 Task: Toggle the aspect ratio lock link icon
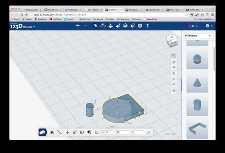[148, 132]
